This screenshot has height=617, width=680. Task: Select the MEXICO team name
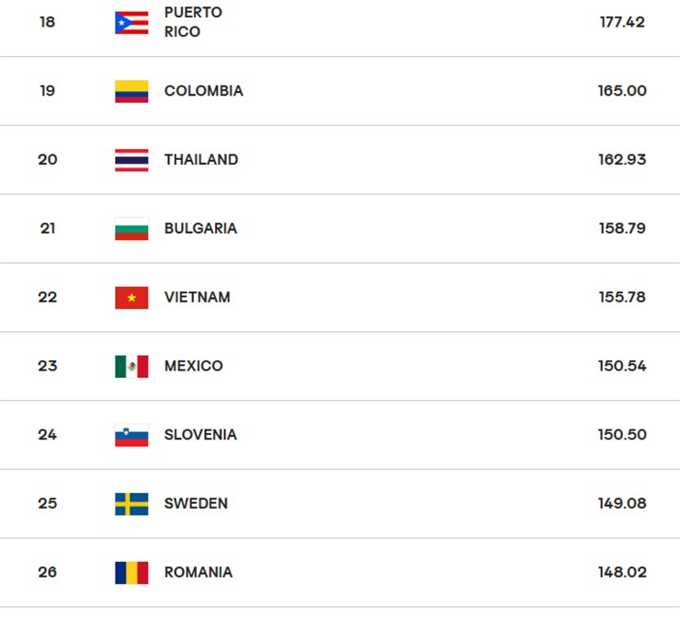click(193, 366)
